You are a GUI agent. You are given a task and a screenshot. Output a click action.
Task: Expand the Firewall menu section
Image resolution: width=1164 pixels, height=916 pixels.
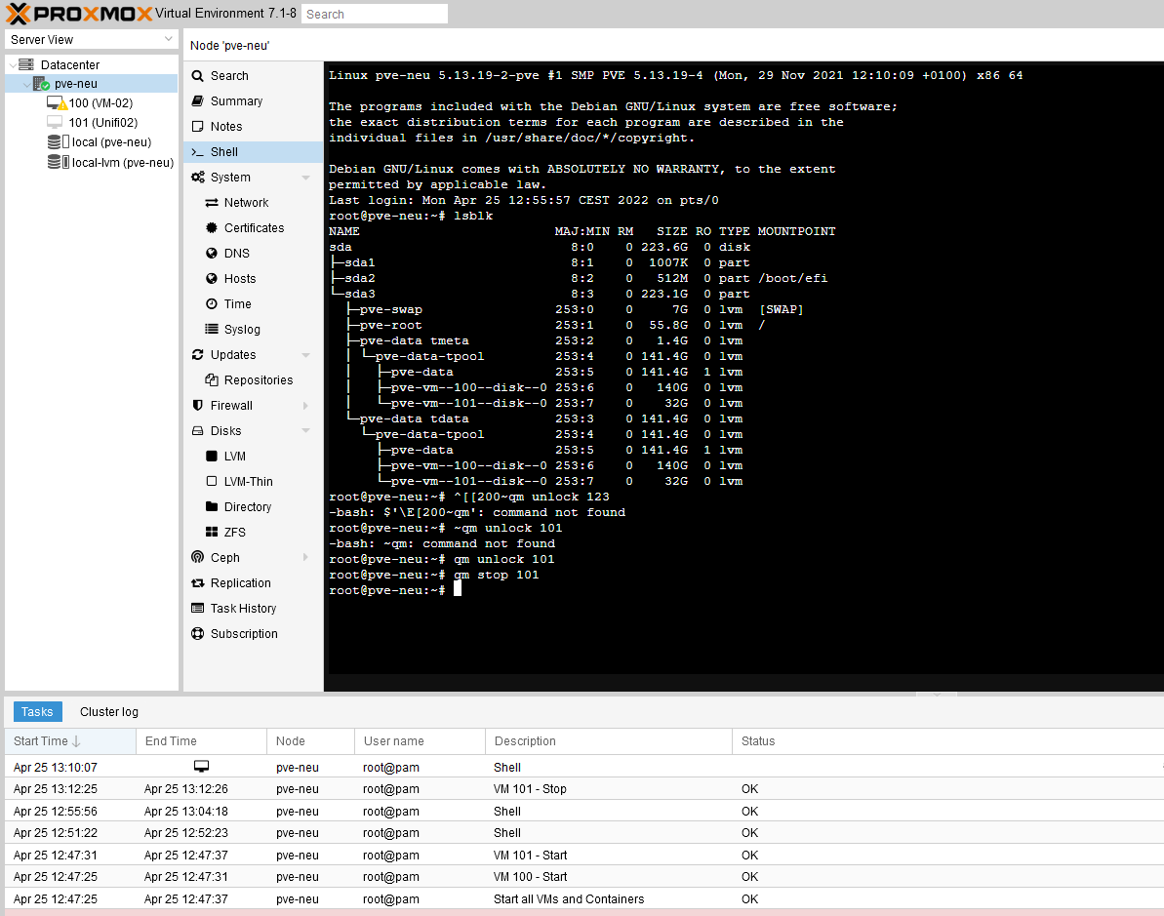(305, 405)
